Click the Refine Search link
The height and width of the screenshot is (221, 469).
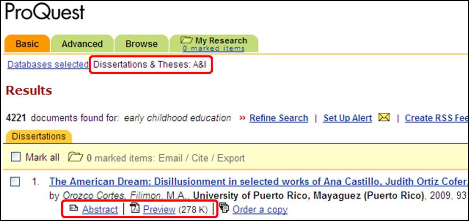(278, 118)
